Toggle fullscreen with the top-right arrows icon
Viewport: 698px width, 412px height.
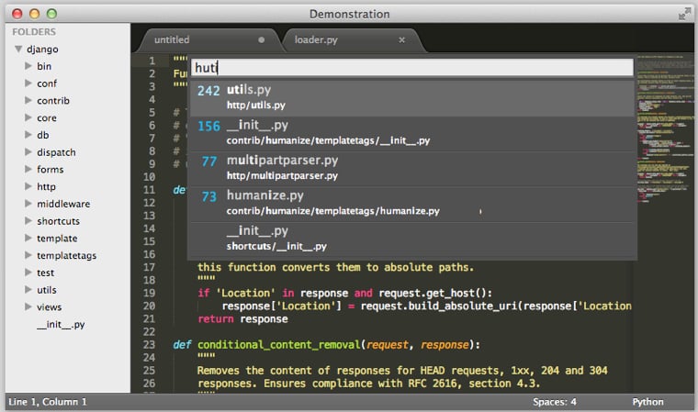coord(684,13)
